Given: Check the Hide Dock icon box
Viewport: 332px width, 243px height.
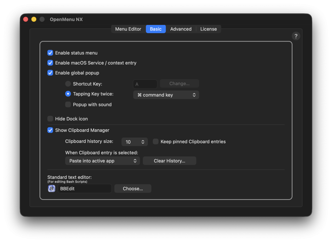Looking at the screenshot, I should point(50,119).
